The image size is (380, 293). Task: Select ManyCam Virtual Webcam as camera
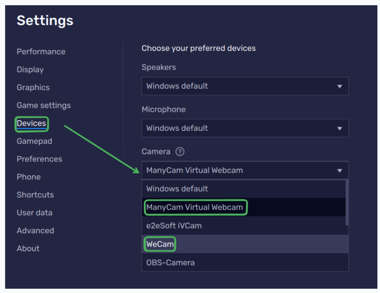[x=196, y=207]
